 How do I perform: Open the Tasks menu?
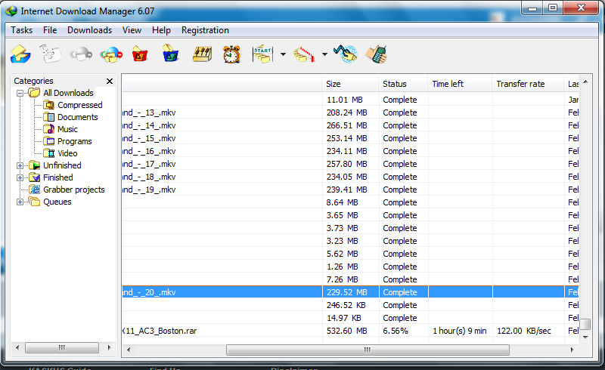coord(22,30)
